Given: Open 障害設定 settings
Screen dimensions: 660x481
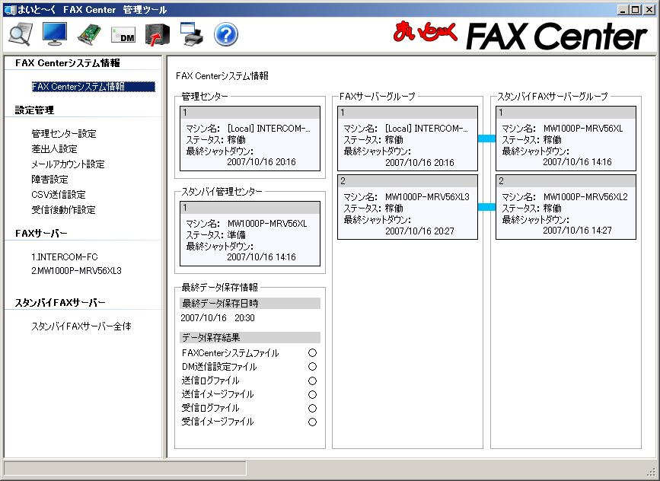Looking at the screenshot, I should coord(49,180).
